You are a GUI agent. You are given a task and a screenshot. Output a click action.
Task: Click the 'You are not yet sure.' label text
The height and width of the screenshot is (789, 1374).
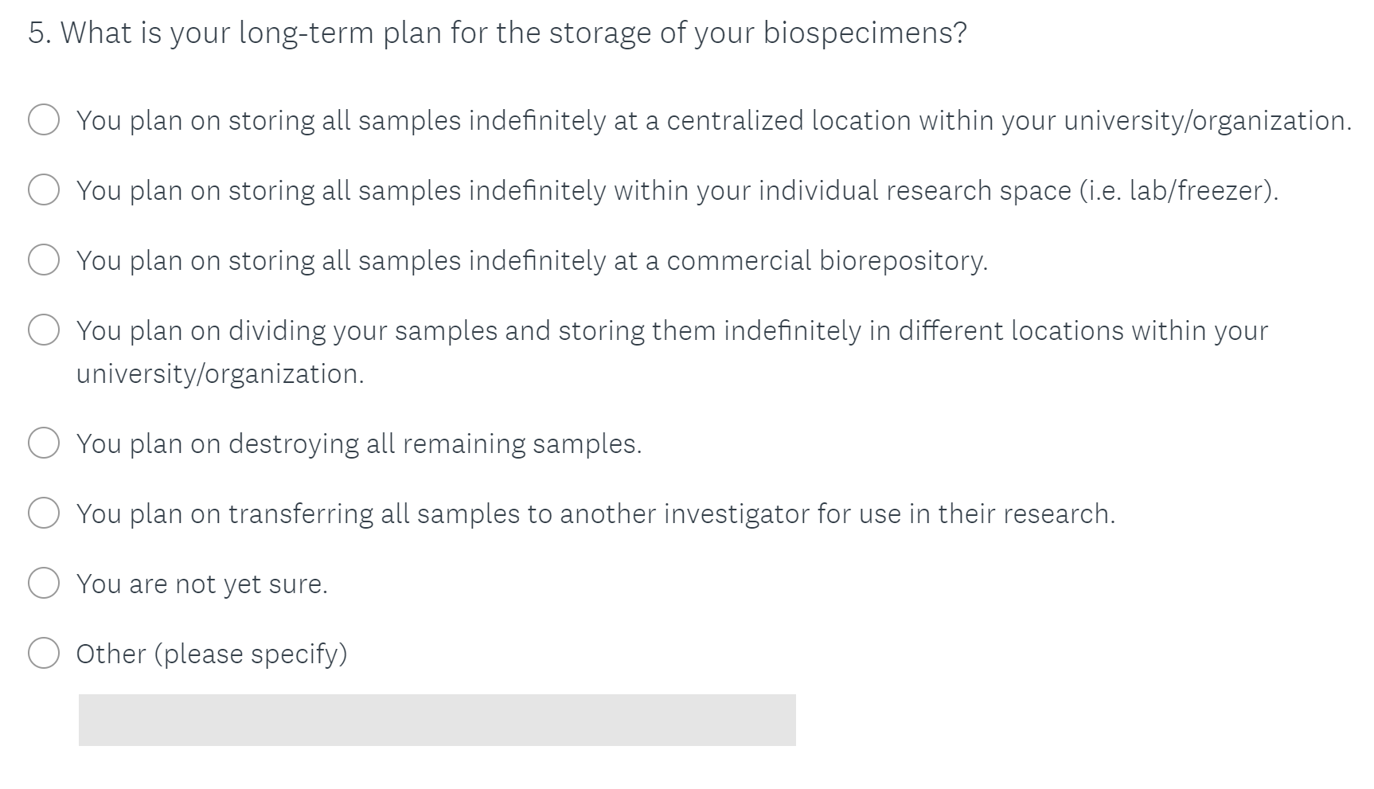202,584
